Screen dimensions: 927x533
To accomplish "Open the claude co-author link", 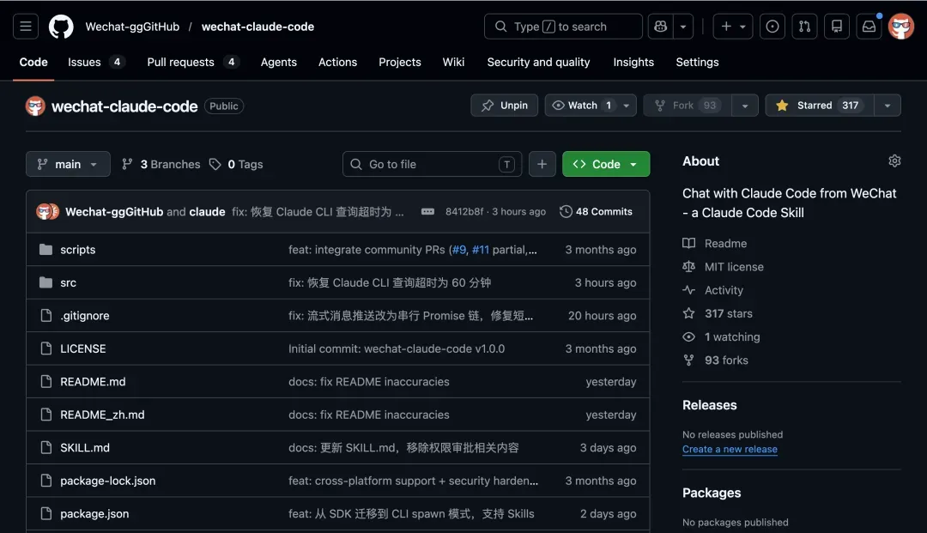I will click(x=207, y=211).
